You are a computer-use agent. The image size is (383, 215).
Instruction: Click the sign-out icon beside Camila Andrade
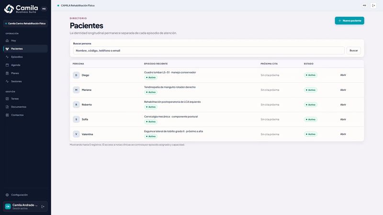(43, 207)
